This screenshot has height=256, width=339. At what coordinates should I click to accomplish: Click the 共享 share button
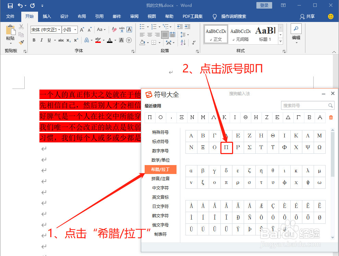[307, 16]
